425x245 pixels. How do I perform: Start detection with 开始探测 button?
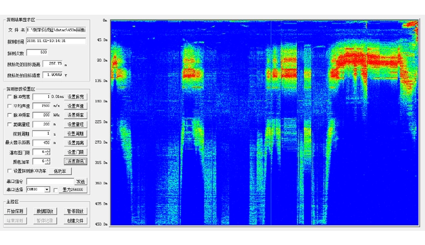pyautogui.click(x=15, y=211)
